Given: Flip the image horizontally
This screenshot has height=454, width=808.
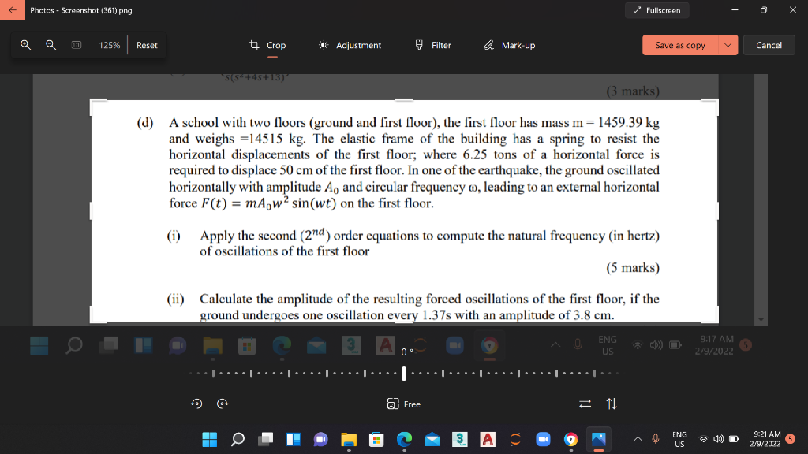Looking at the screenshot, I should 585,404.
